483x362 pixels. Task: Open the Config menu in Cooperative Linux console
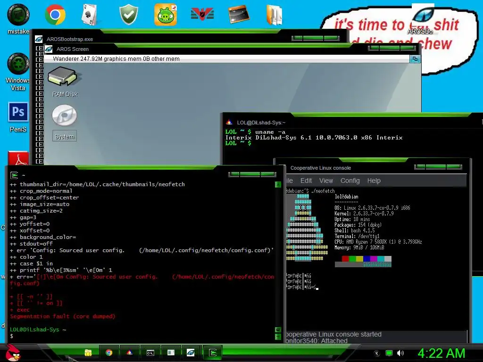[x=350, y=181]
